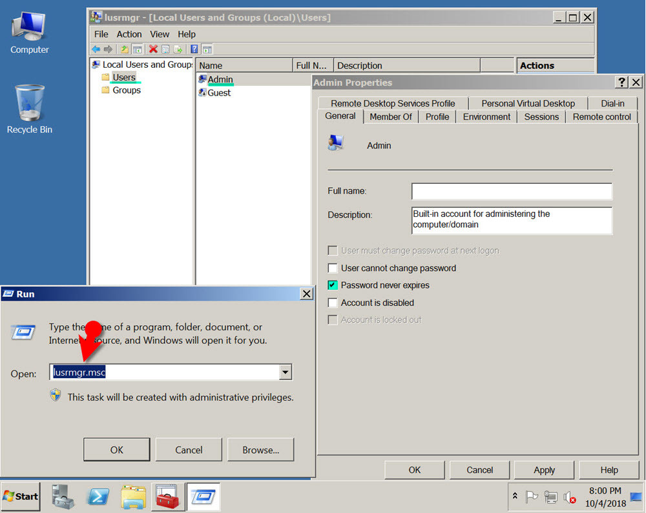Click the Admin Properties help question-mark button
646x513 pixels.
[x=621, y=83]
